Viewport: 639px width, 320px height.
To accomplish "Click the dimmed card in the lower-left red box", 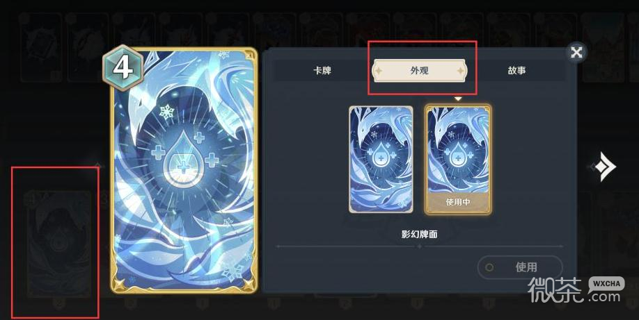I will pos(58,244).
